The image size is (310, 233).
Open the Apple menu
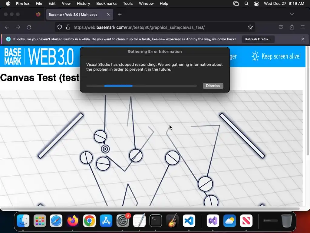pyautogui.click(x=8, y=3)
